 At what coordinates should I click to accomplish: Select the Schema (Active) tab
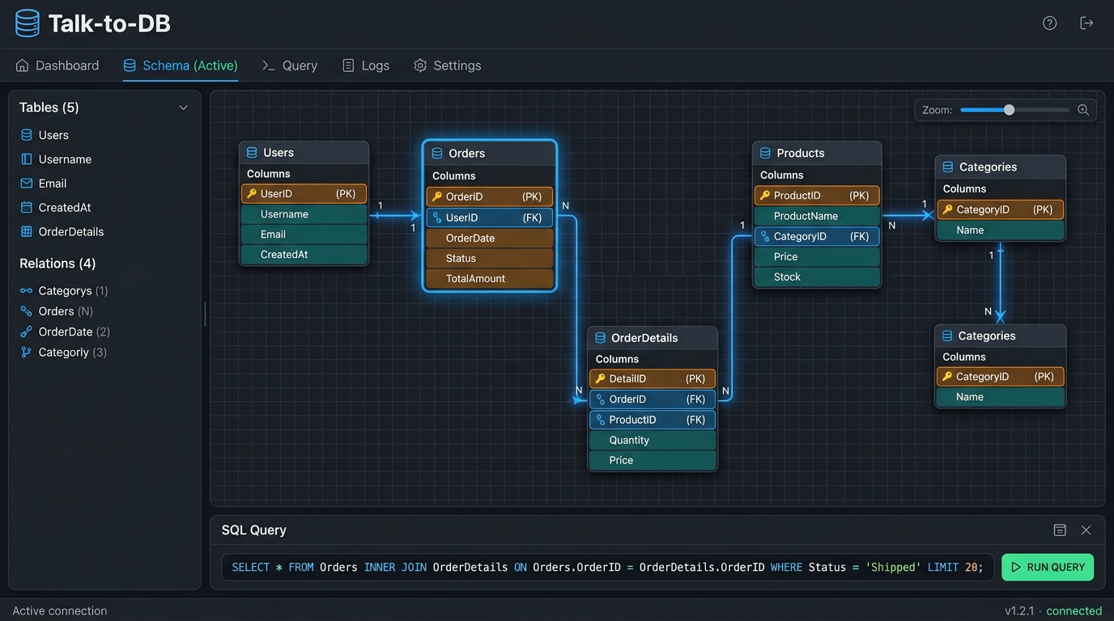181,65
